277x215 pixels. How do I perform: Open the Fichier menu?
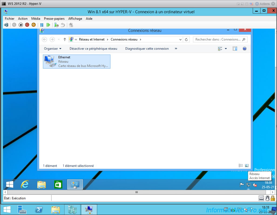9,19
